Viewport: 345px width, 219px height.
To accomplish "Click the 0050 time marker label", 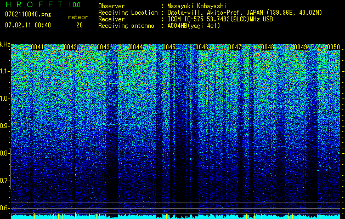I will tap(333, 47).
